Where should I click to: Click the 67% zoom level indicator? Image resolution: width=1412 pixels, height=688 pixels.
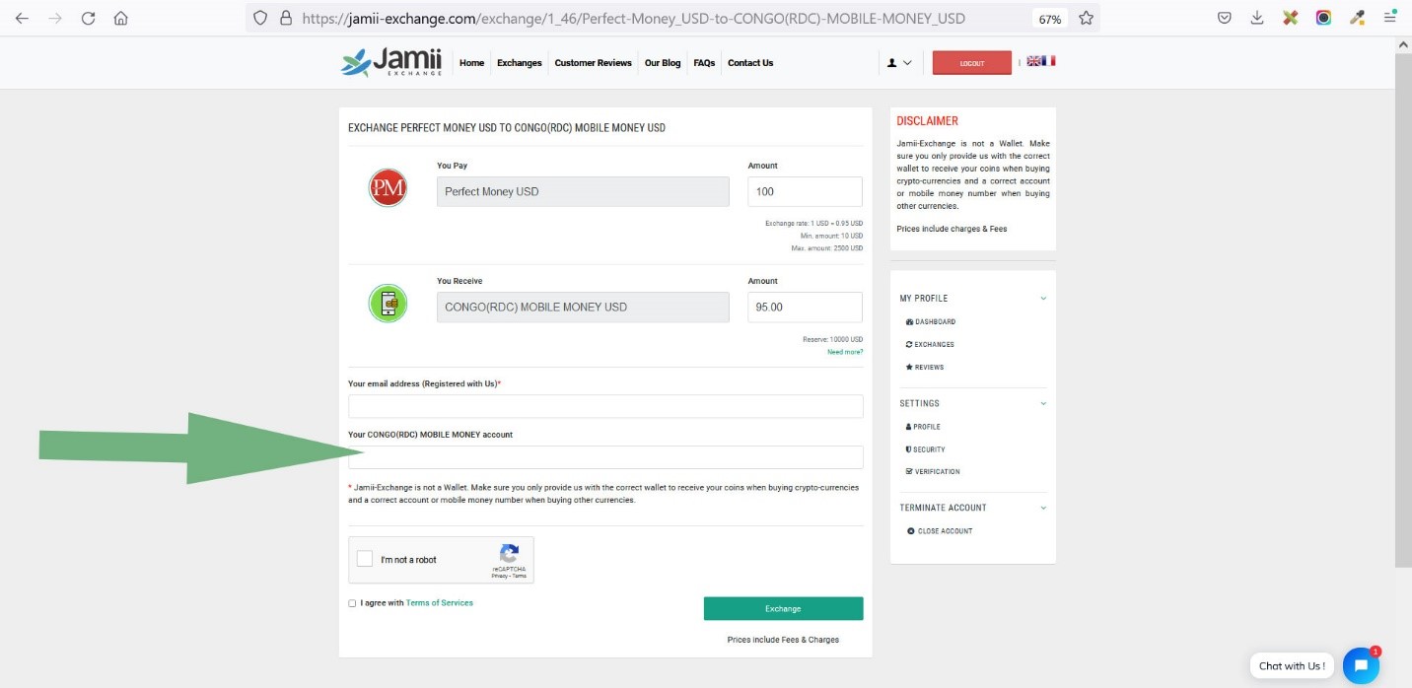tap(1050, 19)
